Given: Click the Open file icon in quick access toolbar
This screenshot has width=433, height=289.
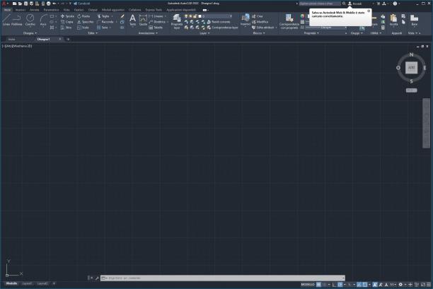Looking at the screenshot, I should click(x=20, y=4).
